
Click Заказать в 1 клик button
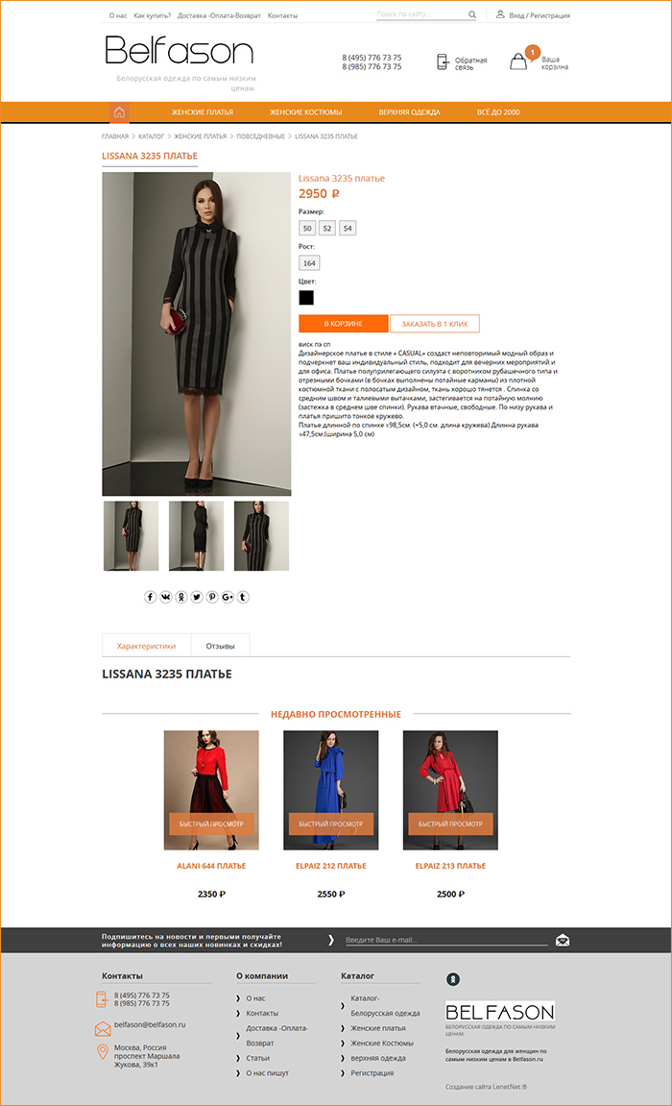pyautogui.click(x=435, y=324)
